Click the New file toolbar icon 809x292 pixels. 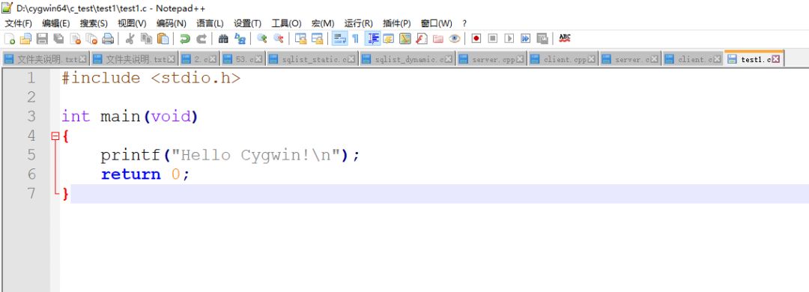9,39
